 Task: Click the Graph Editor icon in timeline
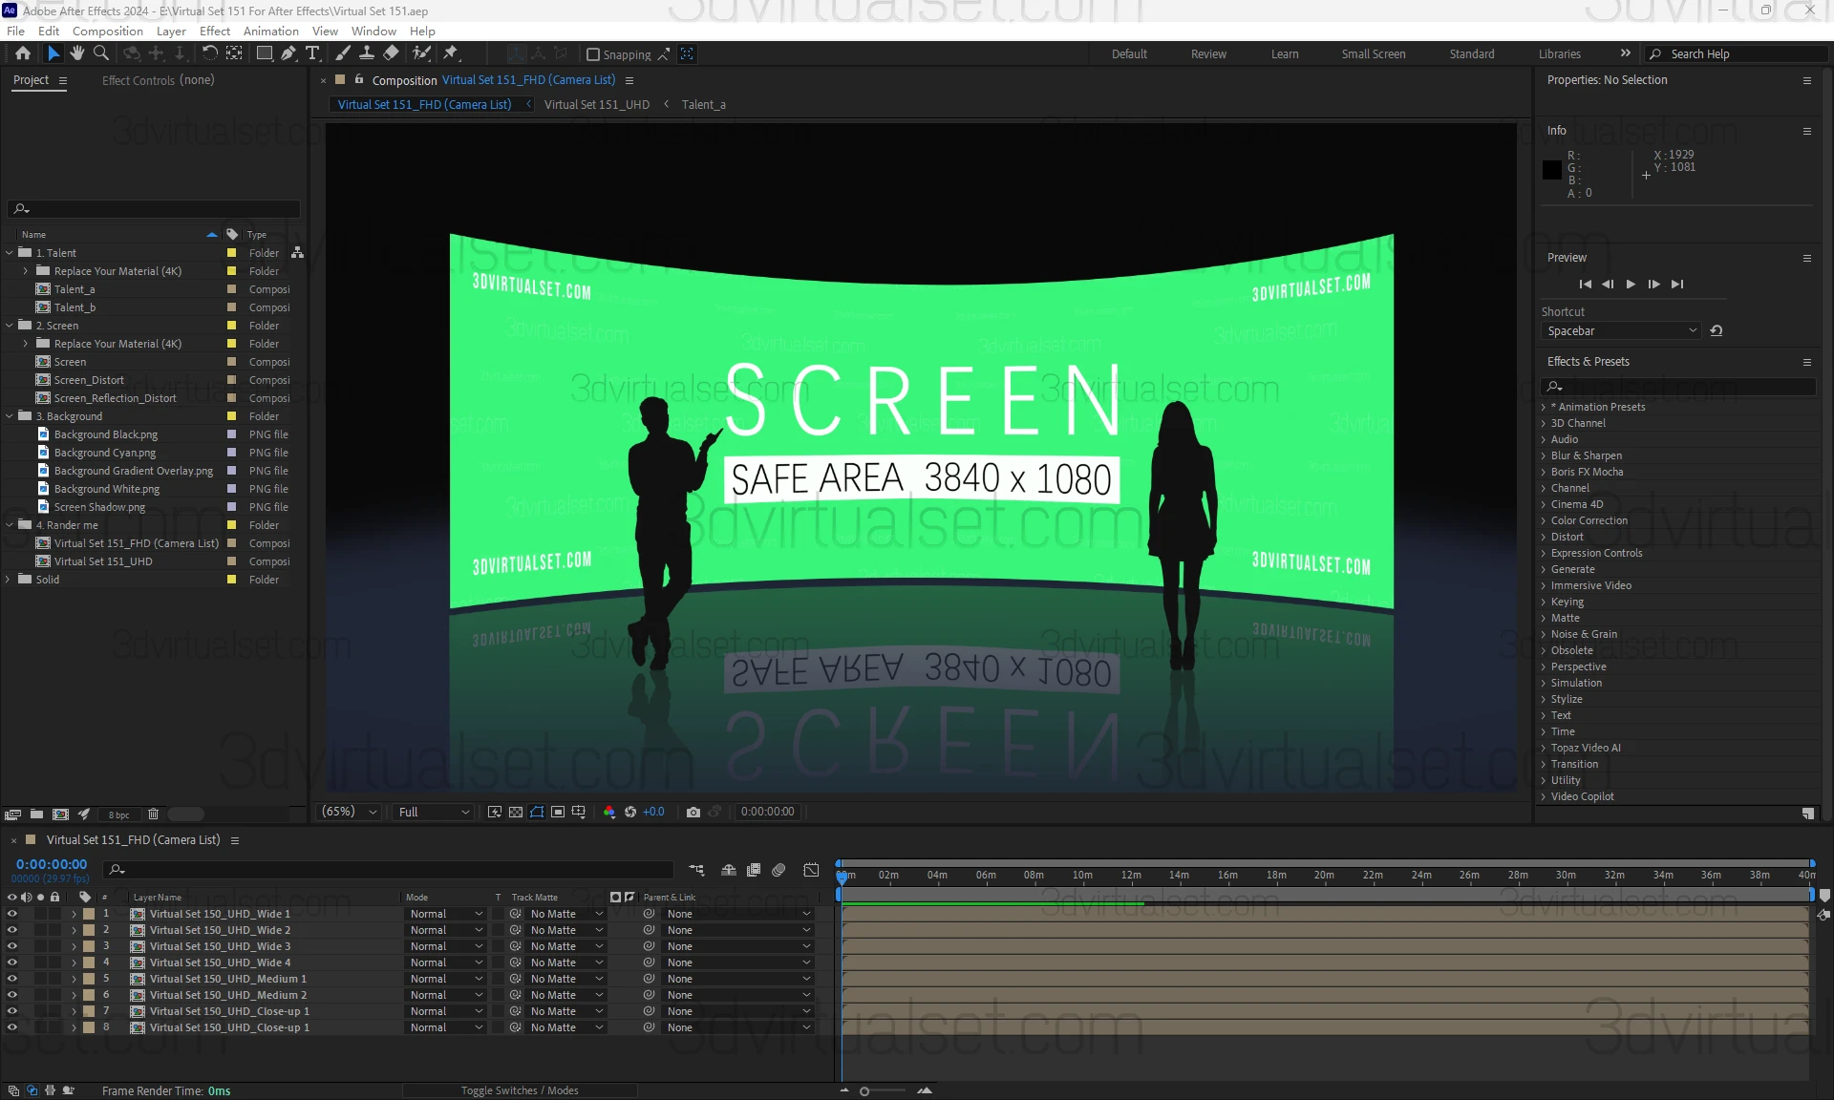pyautogui.click(x=811, y=870)
